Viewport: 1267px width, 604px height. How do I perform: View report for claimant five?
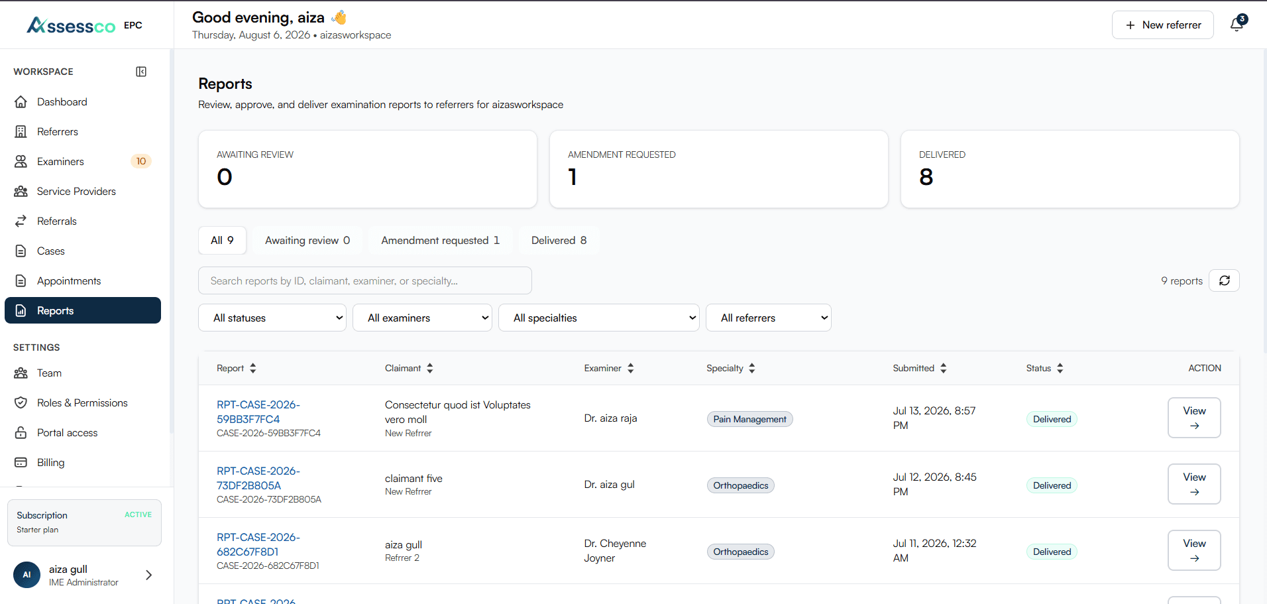pyautogui.click(x=1194, y=484)
